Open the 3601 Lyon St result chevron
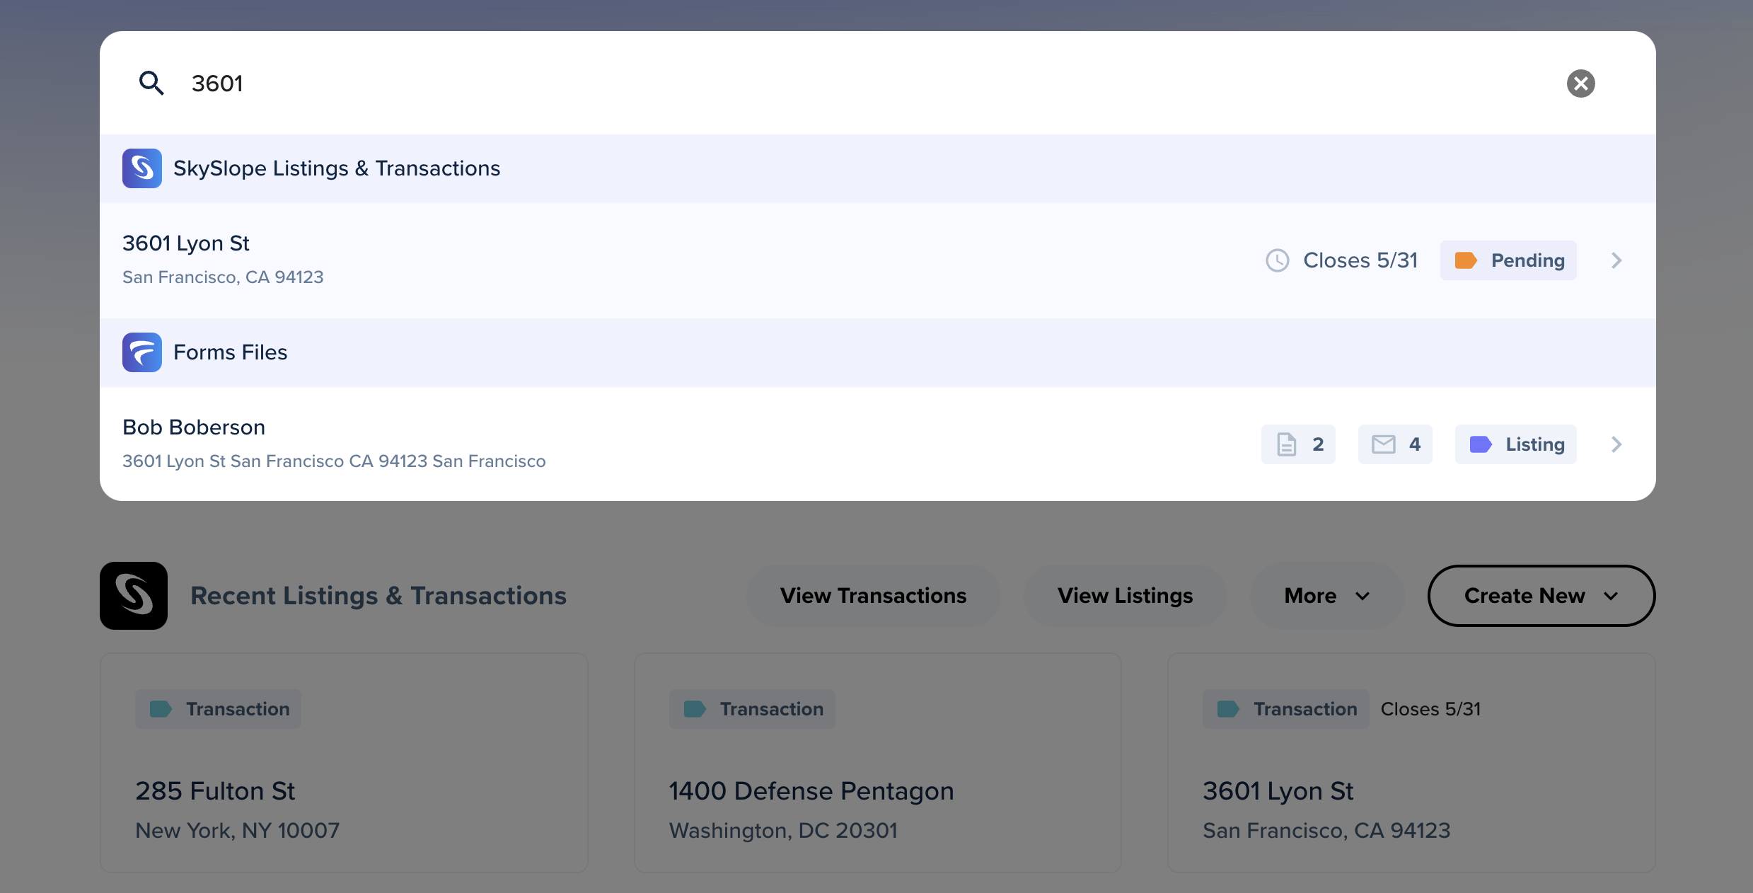 tap(1616, 260)
